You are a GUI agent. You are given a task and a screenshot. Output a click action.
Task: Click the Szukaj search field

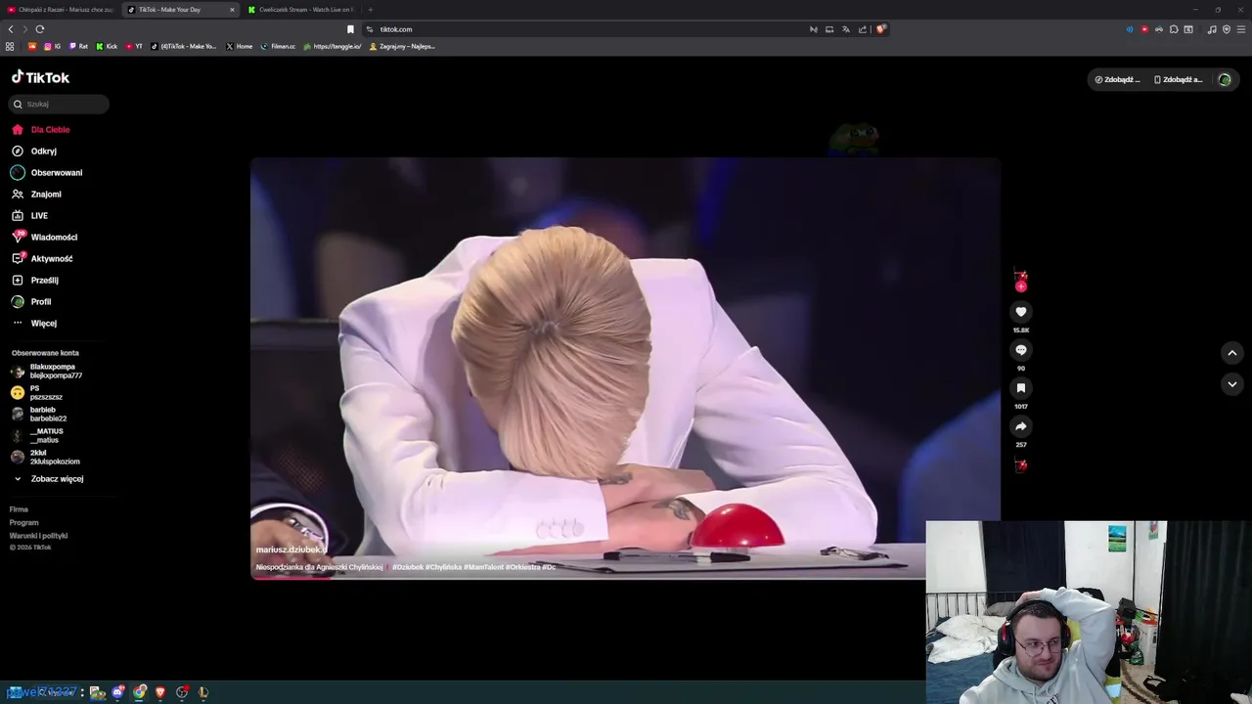click(59, 104)
